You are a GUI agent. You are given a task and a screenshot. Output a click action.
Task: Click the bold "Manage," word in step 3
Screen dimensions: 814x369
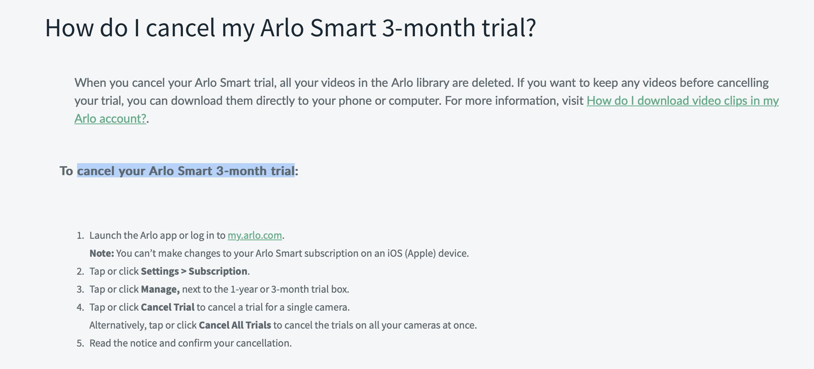(x=160, y=289)
